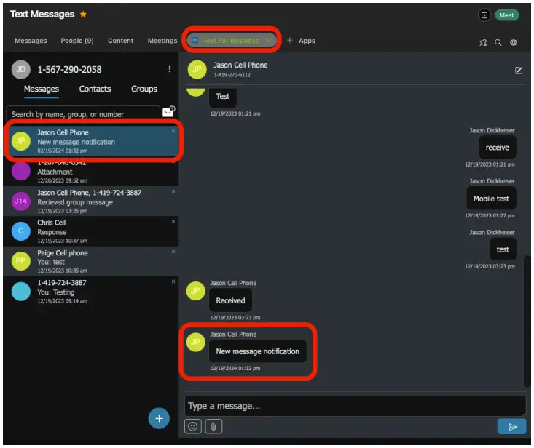Open the People (9) tab
Image resolution: width=534 pixels, height=448 pixels.
click(77, 41)
